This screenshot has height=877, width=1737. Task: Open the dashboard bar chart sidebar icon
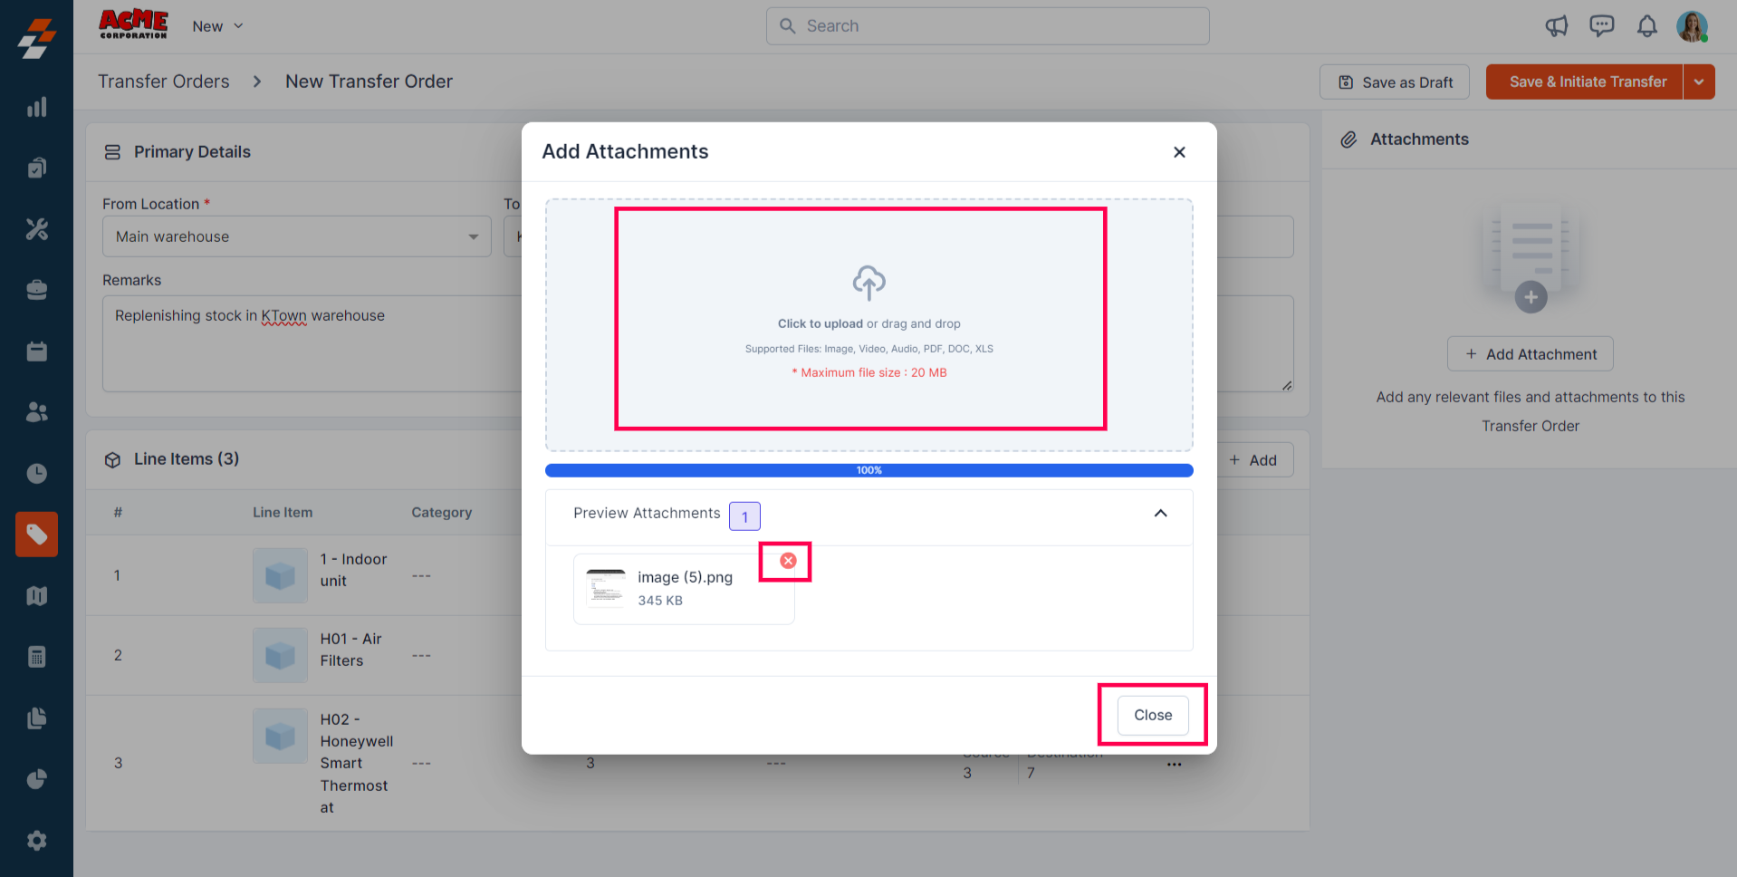(x=36, y=107)
